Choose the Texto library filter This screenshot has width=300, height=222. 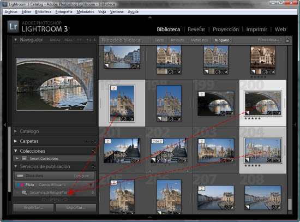159,40
